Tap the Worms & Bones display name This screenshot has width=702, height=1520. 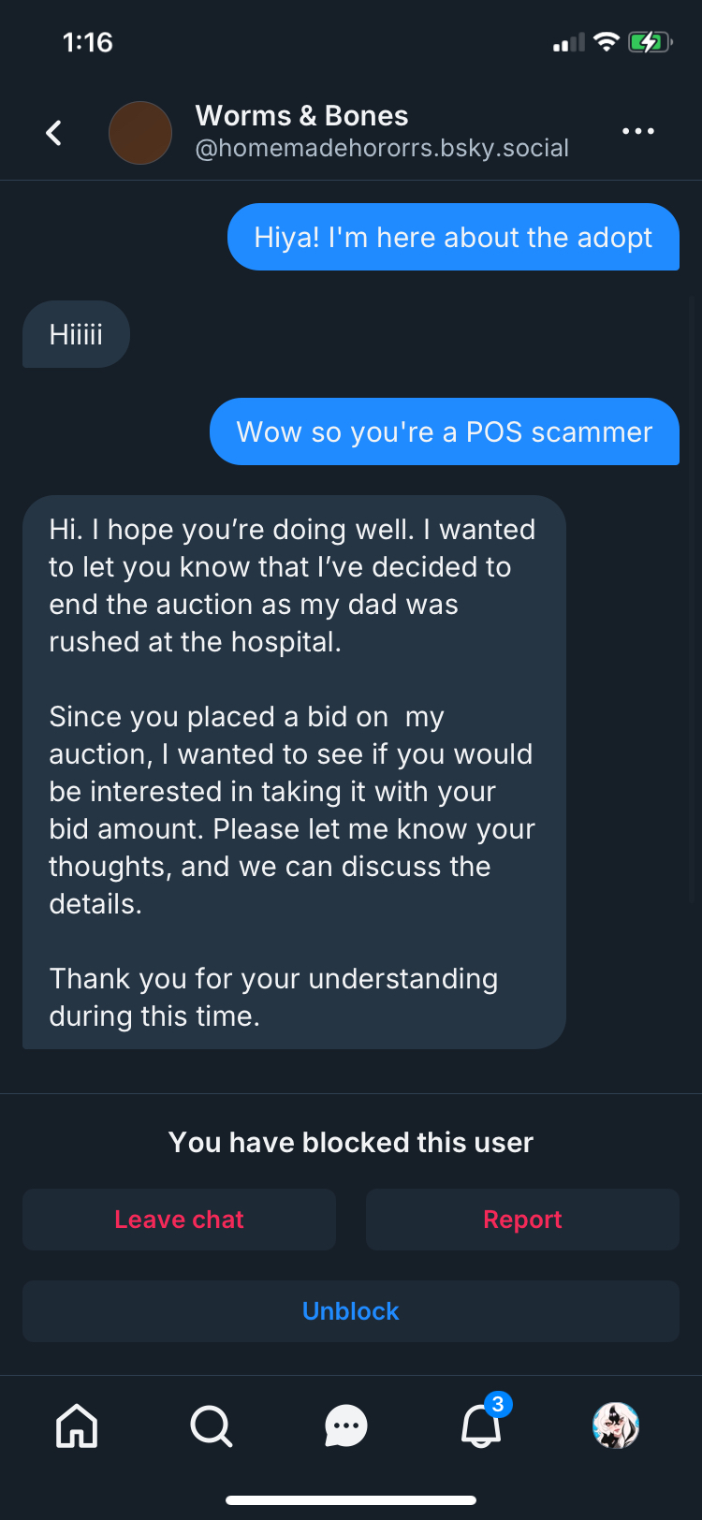[x=301, y=116]
